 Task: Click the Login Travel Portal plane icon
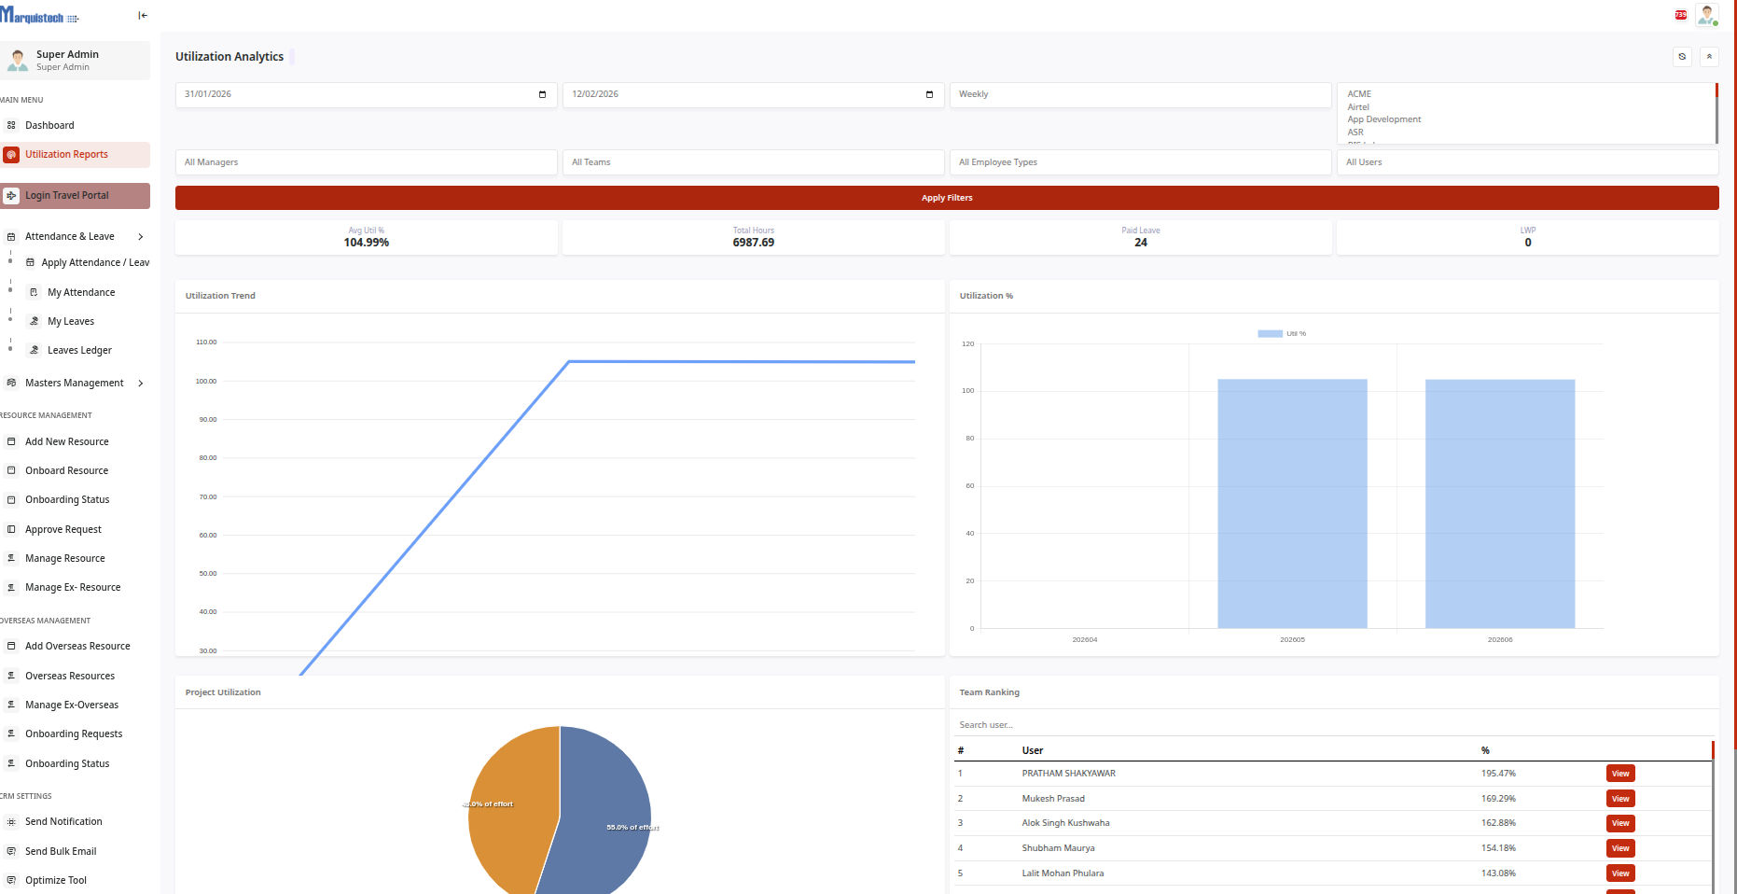[x=11, y=196]
